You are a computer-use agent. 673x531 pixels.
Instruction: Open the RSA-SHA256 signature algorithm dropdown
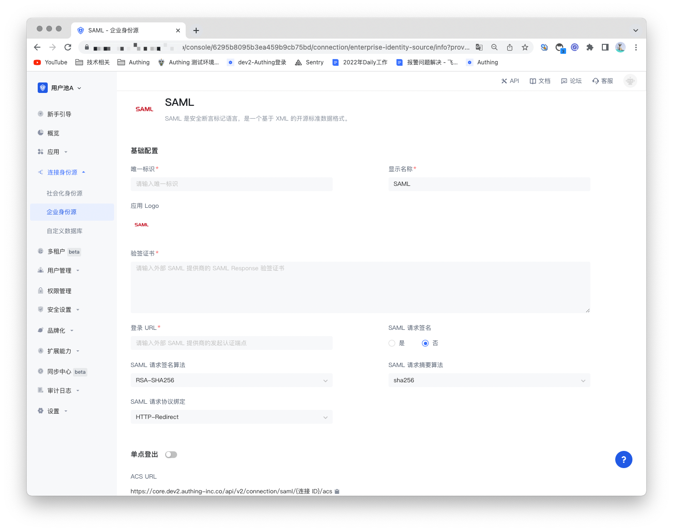[231, 380]
